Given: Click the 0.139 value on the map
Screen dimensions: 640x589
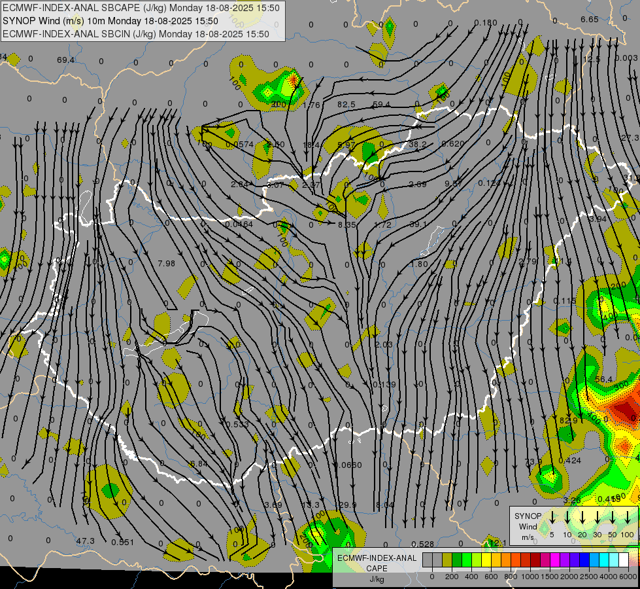Looking at the screenshot, I should click(384, 385).
